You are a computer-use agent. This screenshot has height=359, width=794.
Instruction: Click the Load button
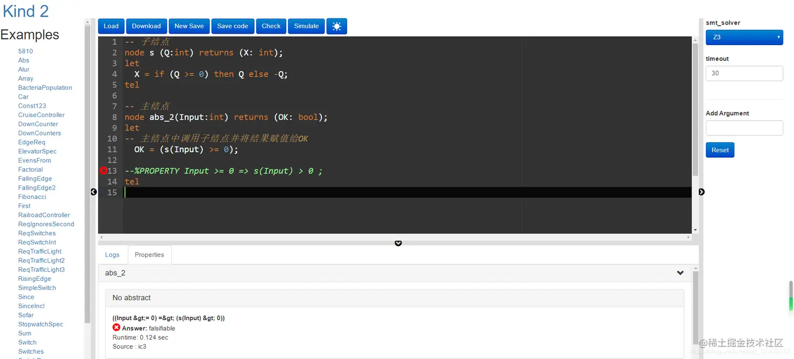click(x=111, y=26)
